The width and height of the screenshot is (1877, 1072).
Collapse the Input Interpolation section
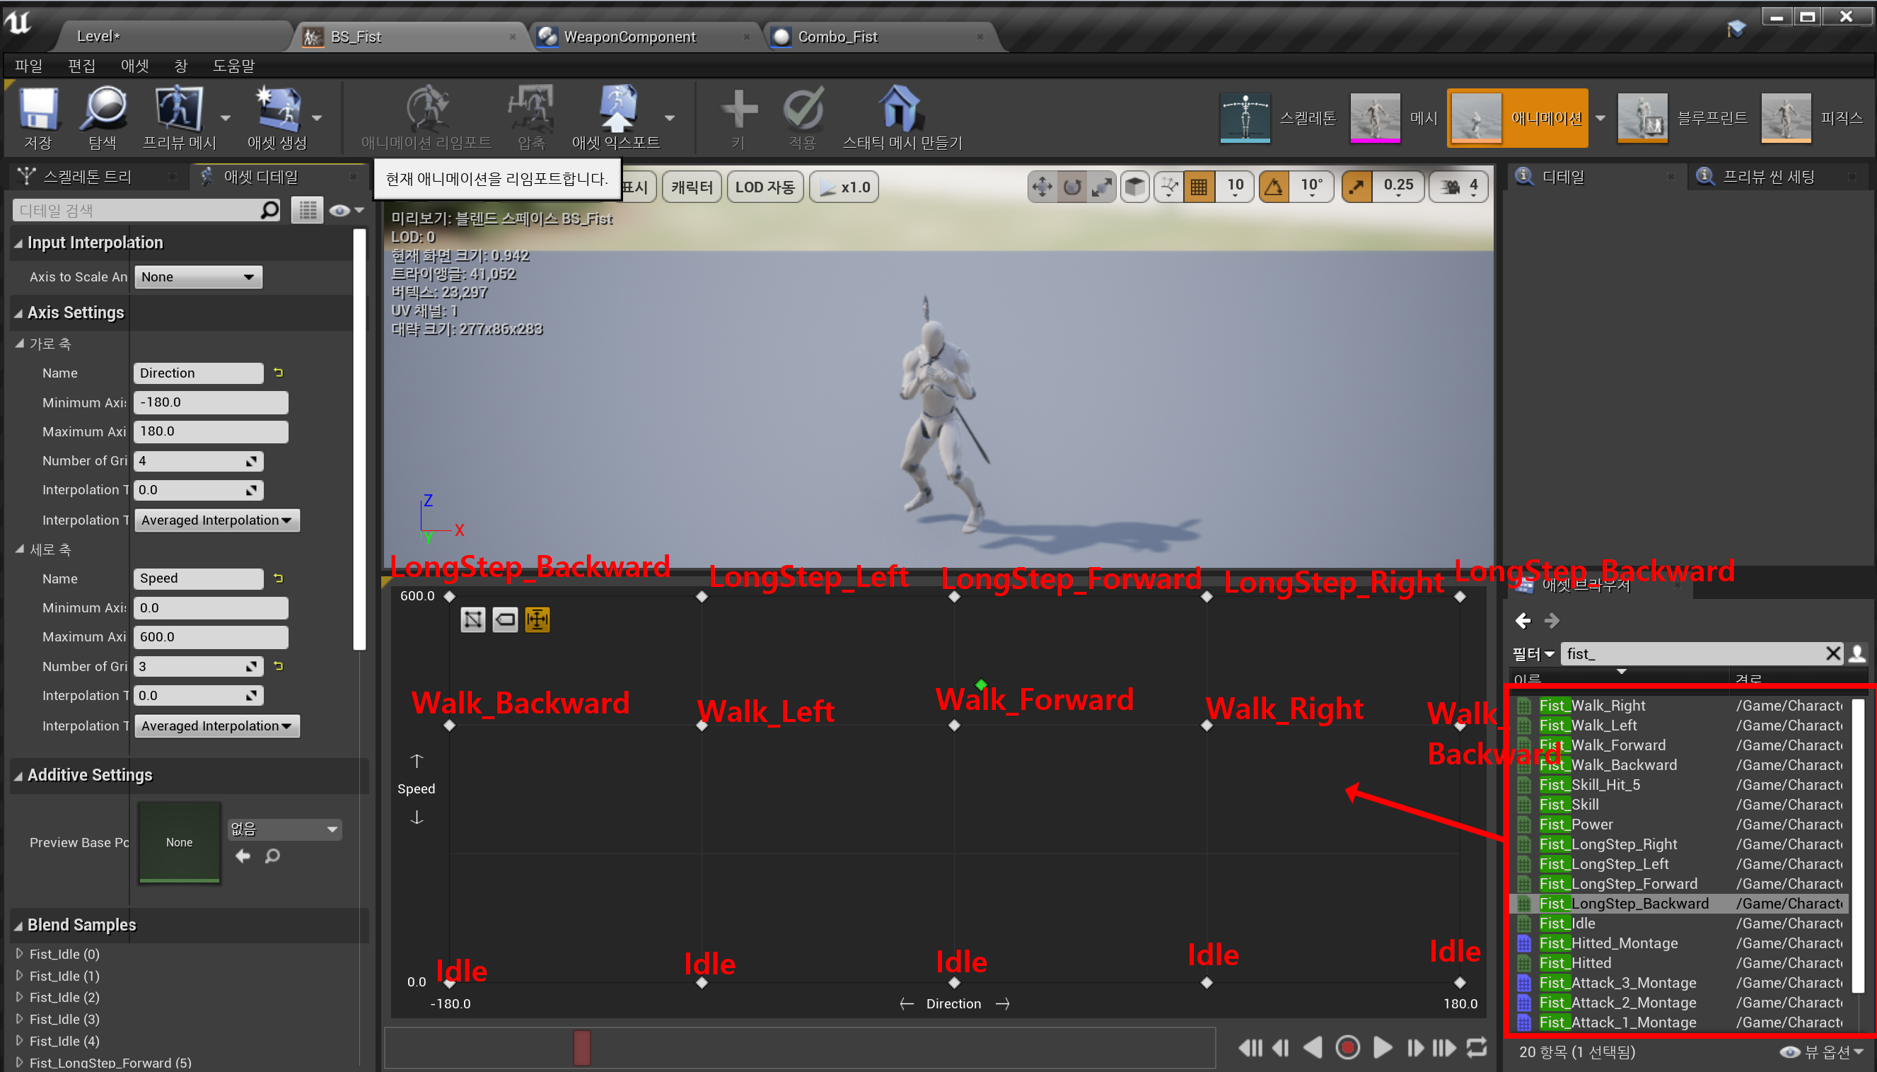[x=18, y=243]
